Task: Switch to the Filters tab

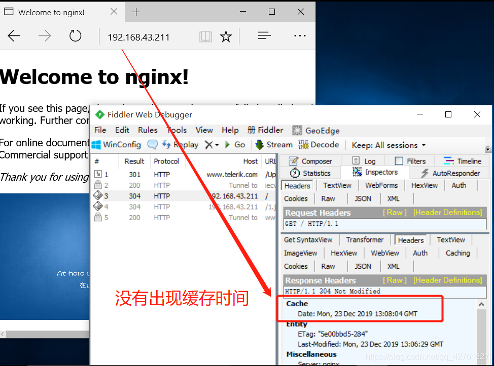Action: pyautogui.click(x=410, y=161)
